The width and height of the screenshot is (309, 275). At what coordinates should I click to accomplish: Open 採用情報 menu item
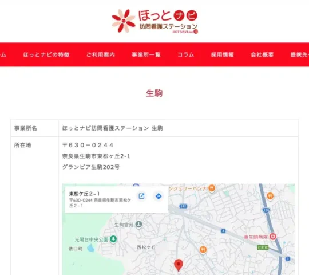click(223, 54)
